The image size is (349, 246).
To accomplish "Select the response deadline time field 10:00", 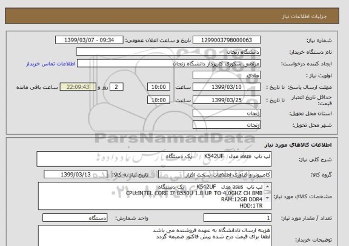I will click(x=159, y=87).
